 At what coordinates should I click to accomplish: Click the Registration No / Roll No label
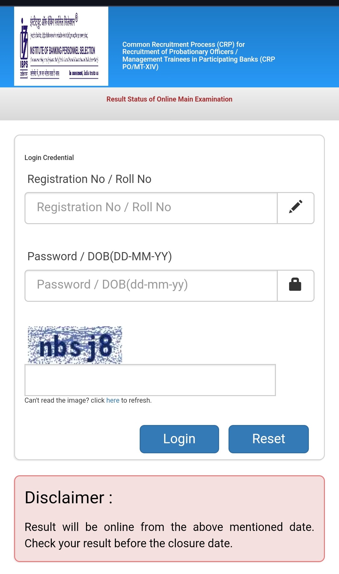[x=89, y=179]
